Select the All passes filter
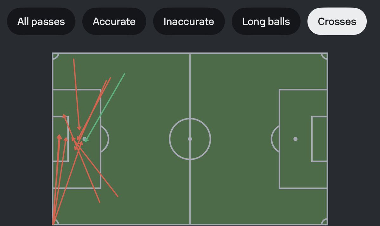The image size is (380, 226). click(x=41, y=22)
